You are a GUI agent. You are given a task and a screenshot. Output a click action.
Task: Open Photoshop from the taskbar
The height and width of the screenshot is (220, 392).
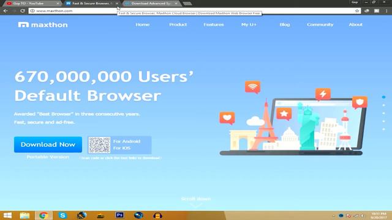click(119, 215)
